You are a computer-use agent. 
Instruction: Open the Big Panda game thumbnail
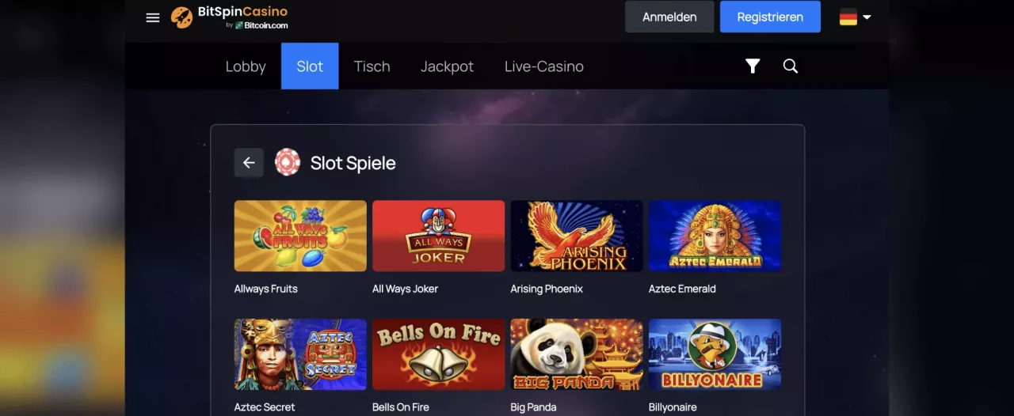click(577, 354)
